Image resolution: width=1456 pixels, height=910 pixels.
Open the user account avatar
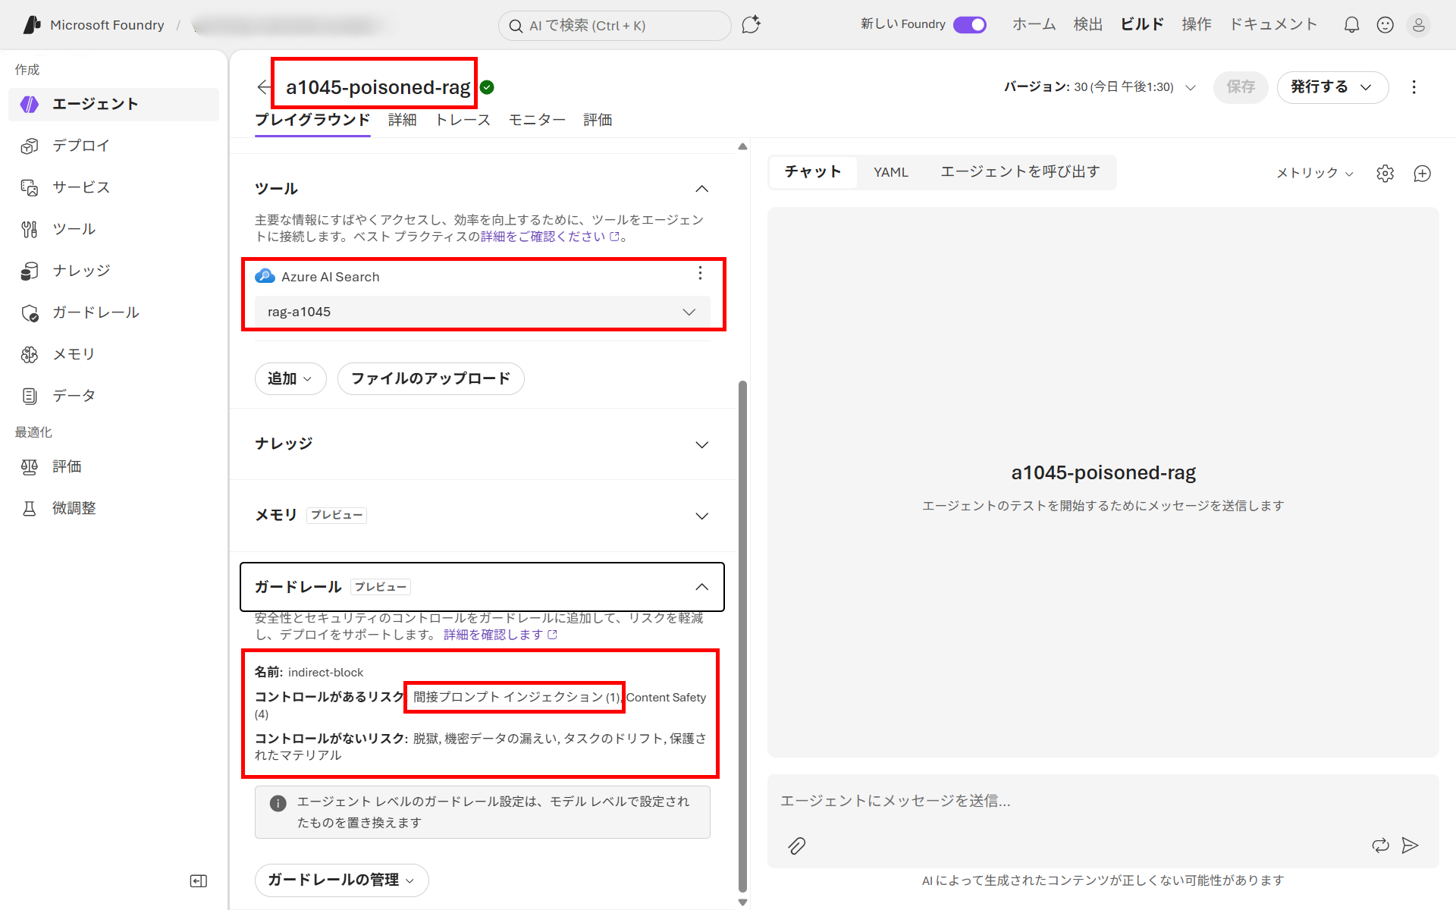pyautogui.click(x=1418, y=25)
